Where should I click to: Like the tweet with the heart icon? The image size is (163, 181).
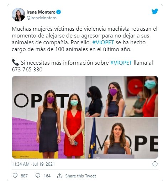click(x=15, y=176)
